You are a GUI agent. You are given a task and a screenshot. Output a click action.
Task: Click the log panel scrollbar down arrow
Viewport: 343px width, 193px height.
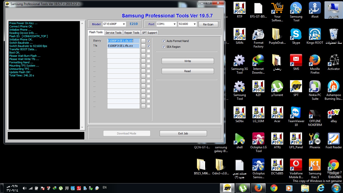tap(82, 127)
